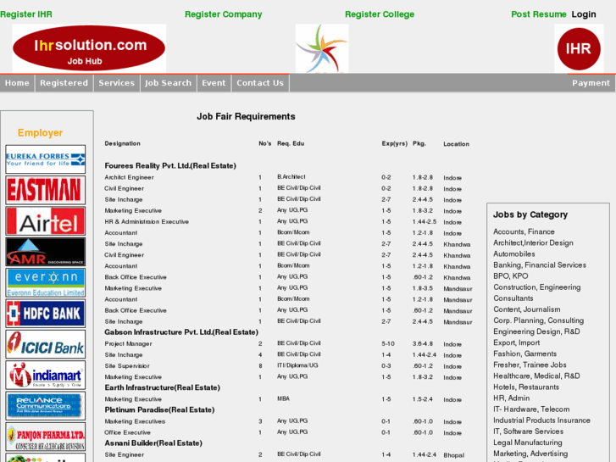Click Fourees Reality Pvt. Ltd. company heading
The image size is (616, 462).
[170, 165]
